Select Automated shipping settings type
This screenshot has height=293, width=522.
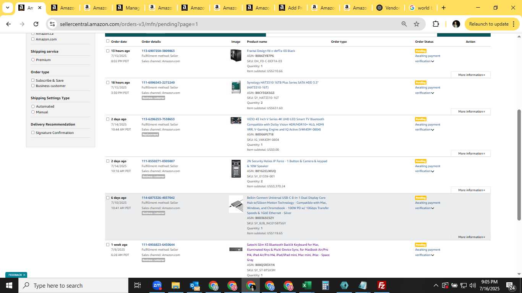click(33, 106)
